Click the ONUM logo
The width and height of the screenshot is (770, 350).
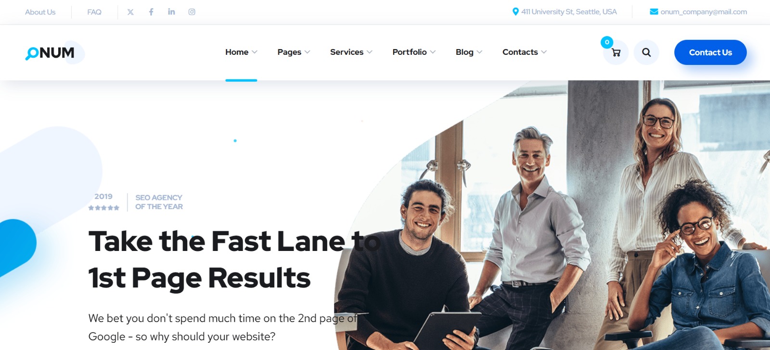point(50,52)
